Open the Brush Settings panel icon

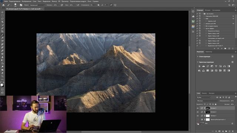(x=21, y=5)
